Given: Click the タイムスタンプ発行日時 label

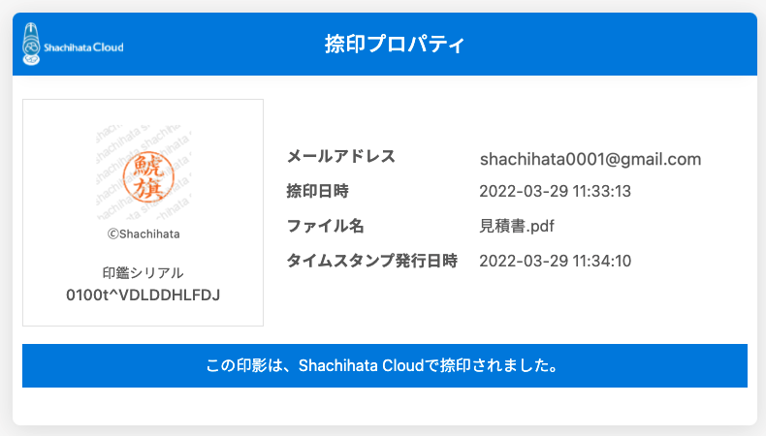Looking at the screenshot, I should [371, 261].
